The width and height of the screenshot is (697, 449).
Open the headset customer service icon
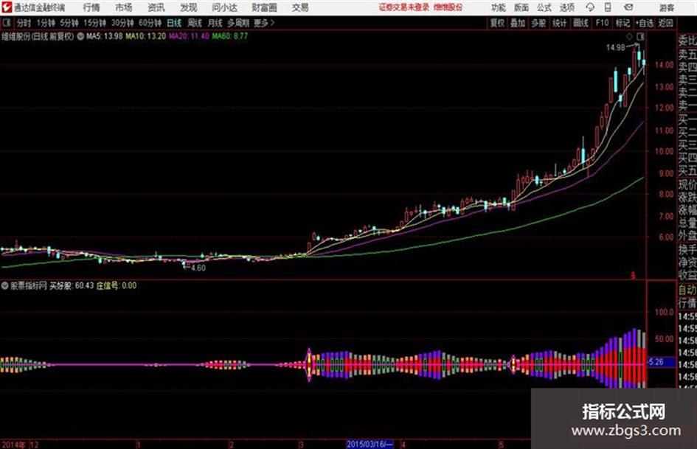pos(590,7)
